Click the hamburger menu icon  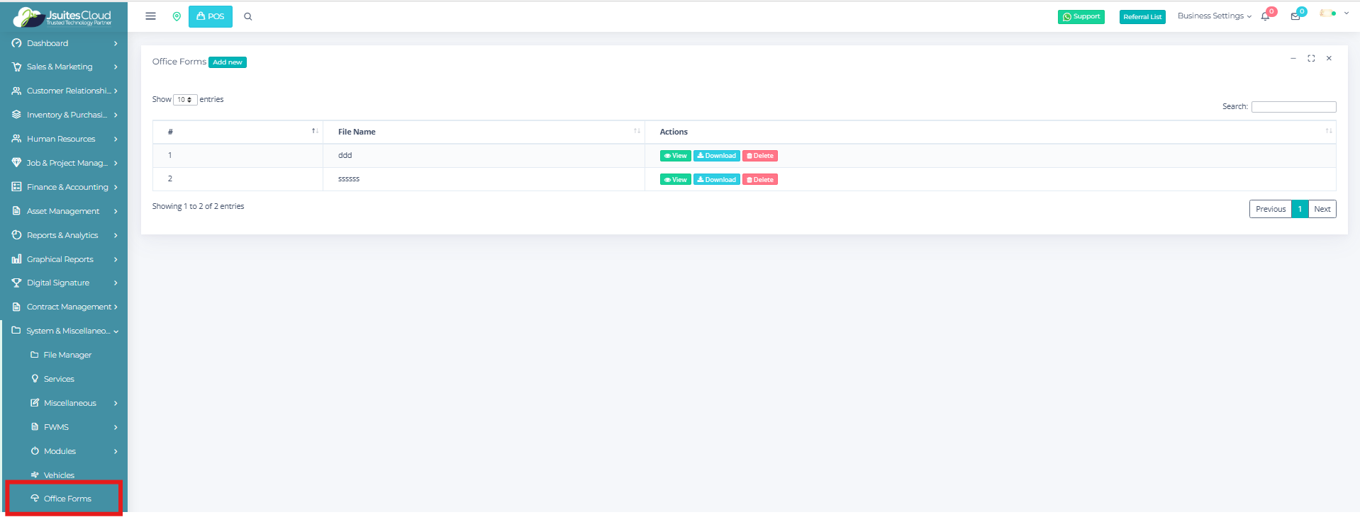(150, 16)
